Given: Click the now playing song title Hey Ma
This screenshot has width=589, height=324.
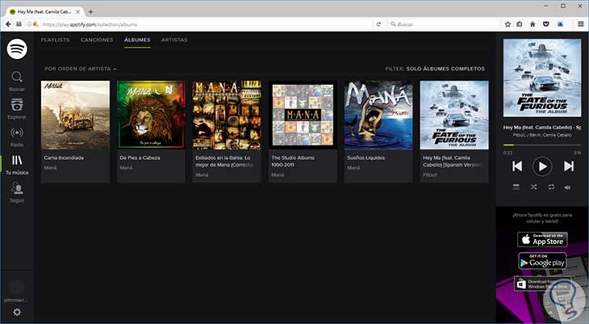Looking at the screenshot, I should pyautogui.click(x=542, y=128).
